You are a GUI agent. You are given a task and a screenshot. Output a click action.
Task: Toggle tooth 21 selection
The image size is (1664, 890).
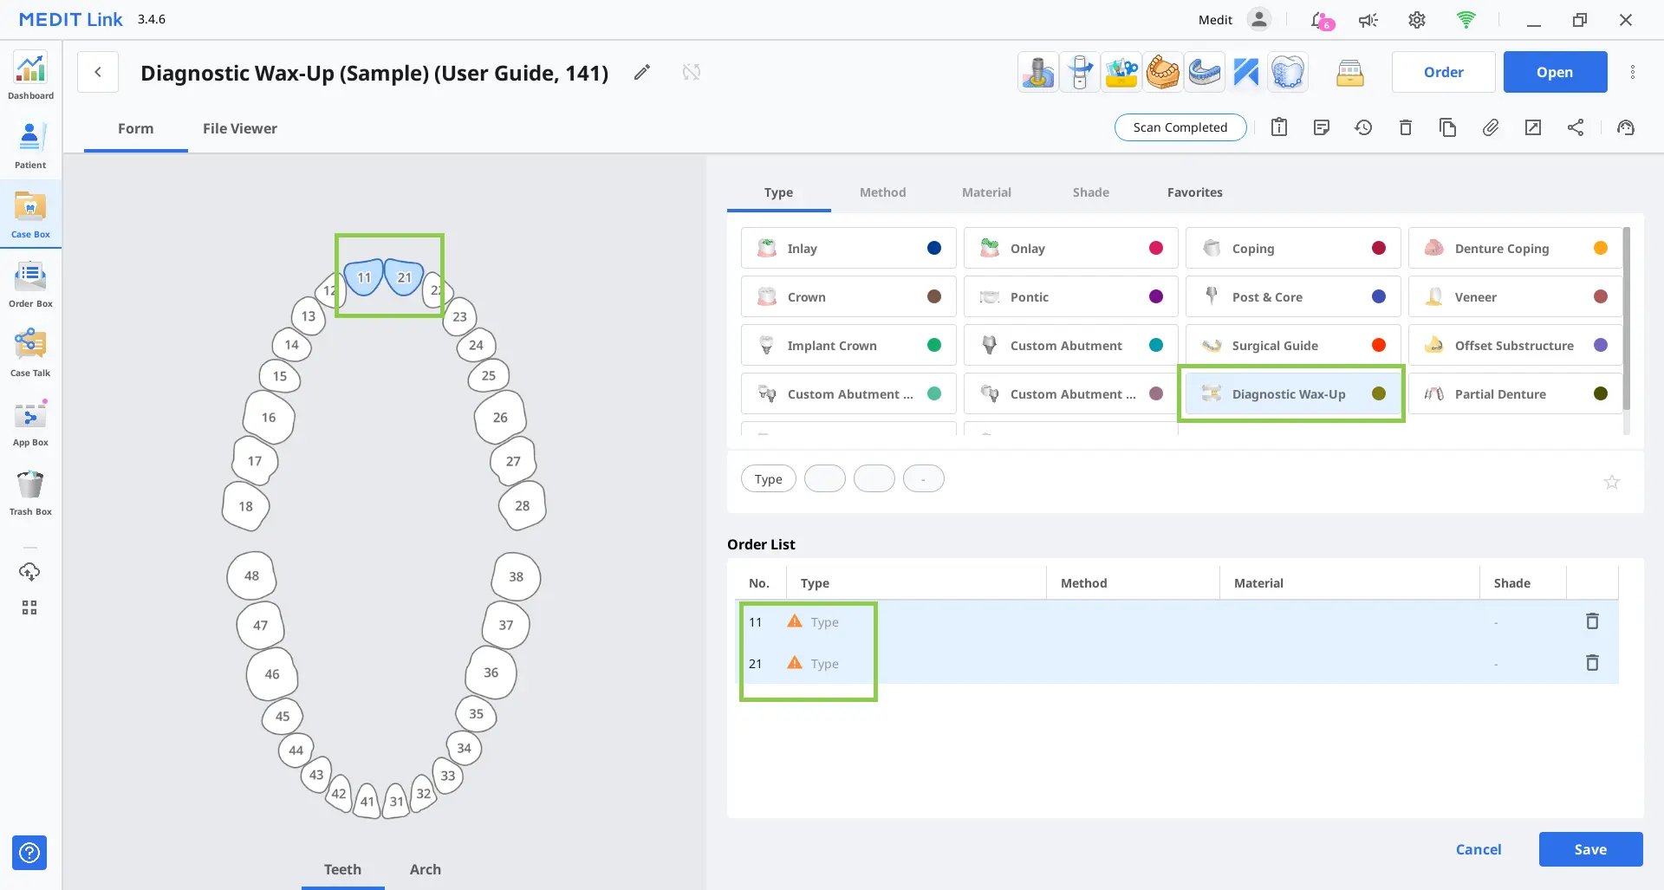click(404, 276)
